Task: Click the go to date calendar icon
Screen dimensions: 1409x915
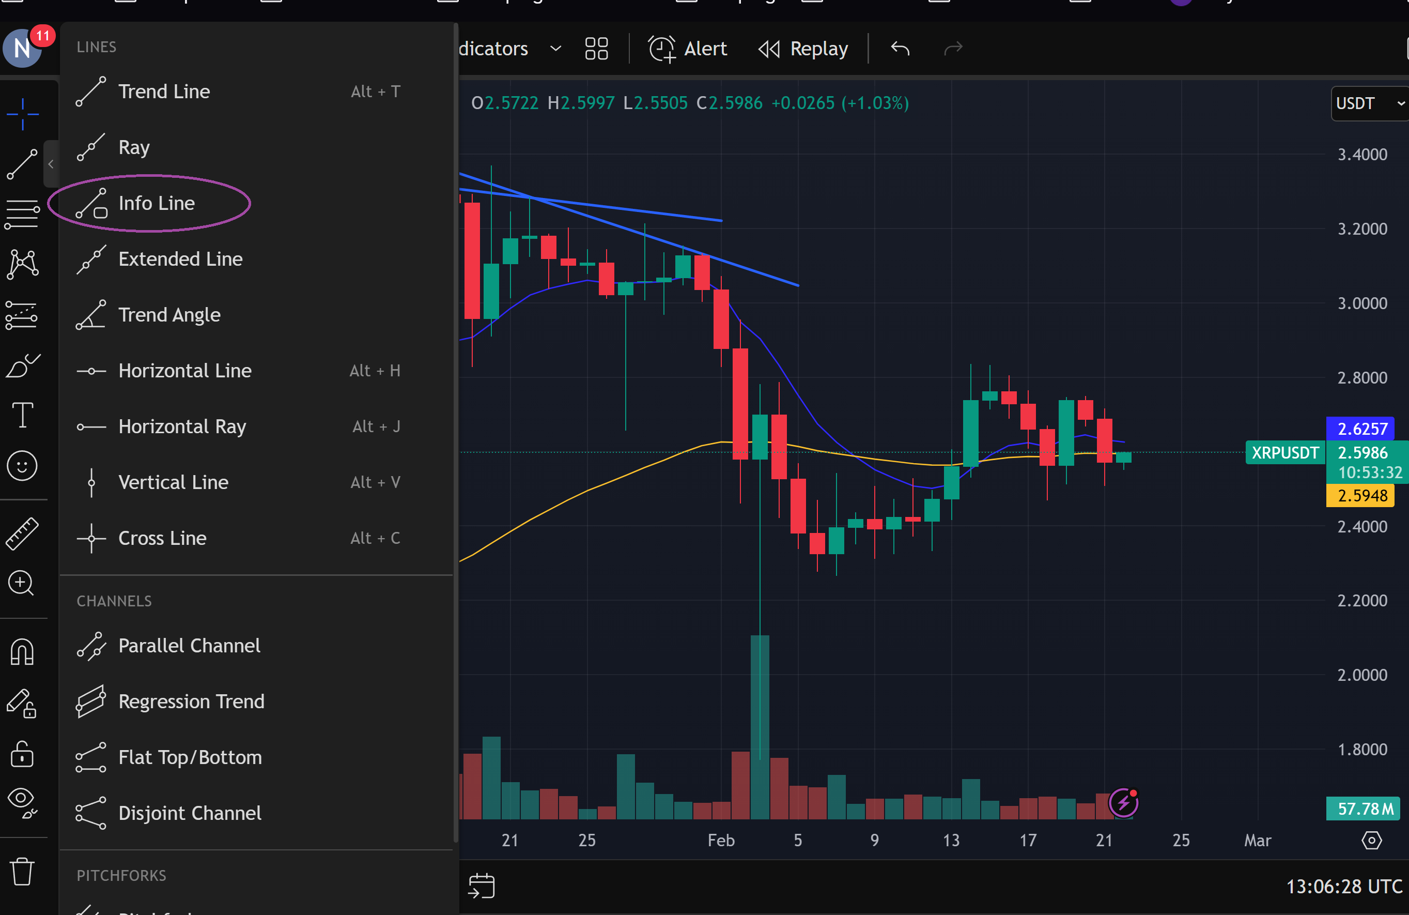Action: tap(482, 886)
